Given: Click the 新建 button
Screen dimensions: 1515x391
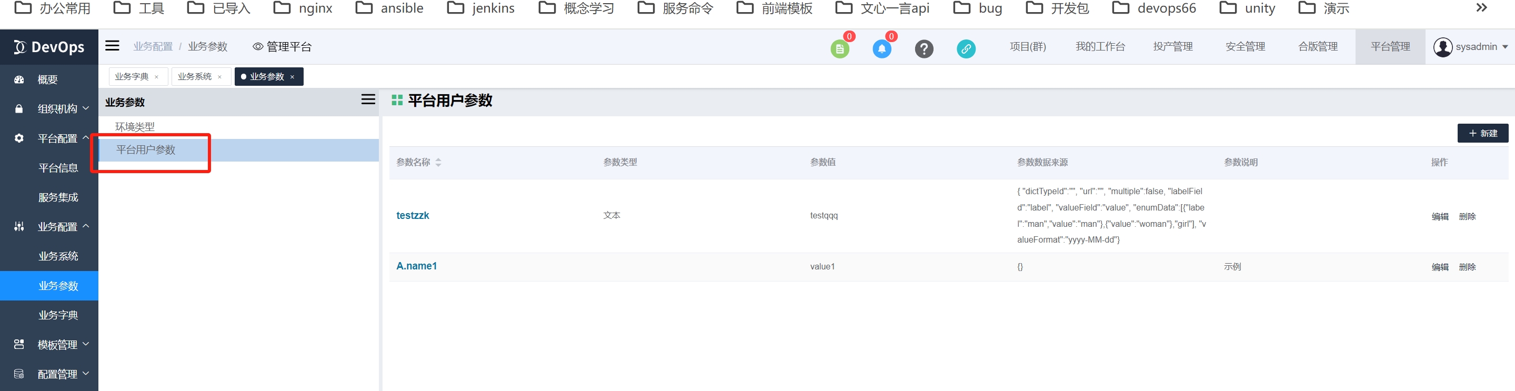Looking at the screenshot, I should point(1482,134).
